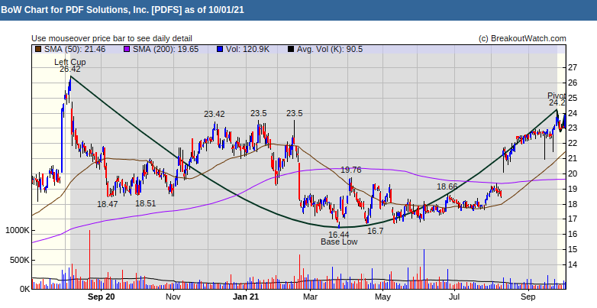Viewport: 597px width, 308px height.
Task: Click the 'Mar' date axis label
Action: pyautogui.click(x=310, y=297)
